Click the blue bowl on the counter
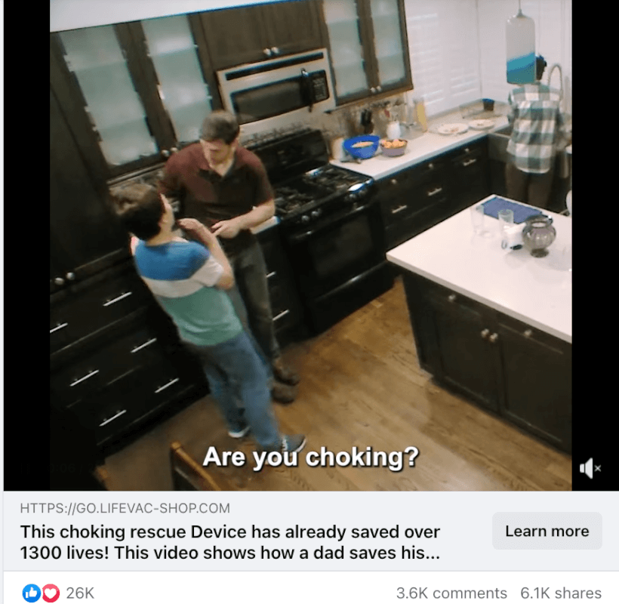The image size is (619, 604). [x=361, y=146]
